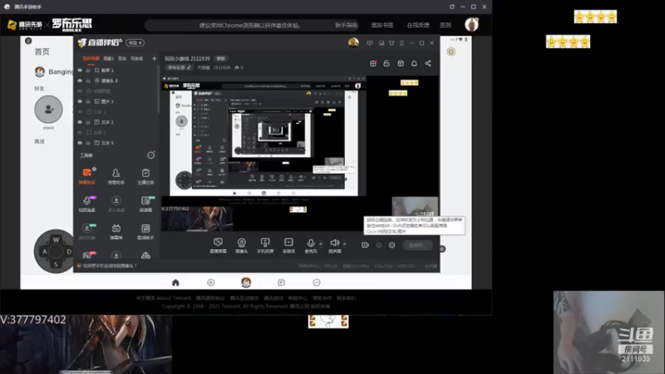Screen dimensions: 665x374
Task: Click the chat icon in emulator bottom bar
Action: point(281,283)
